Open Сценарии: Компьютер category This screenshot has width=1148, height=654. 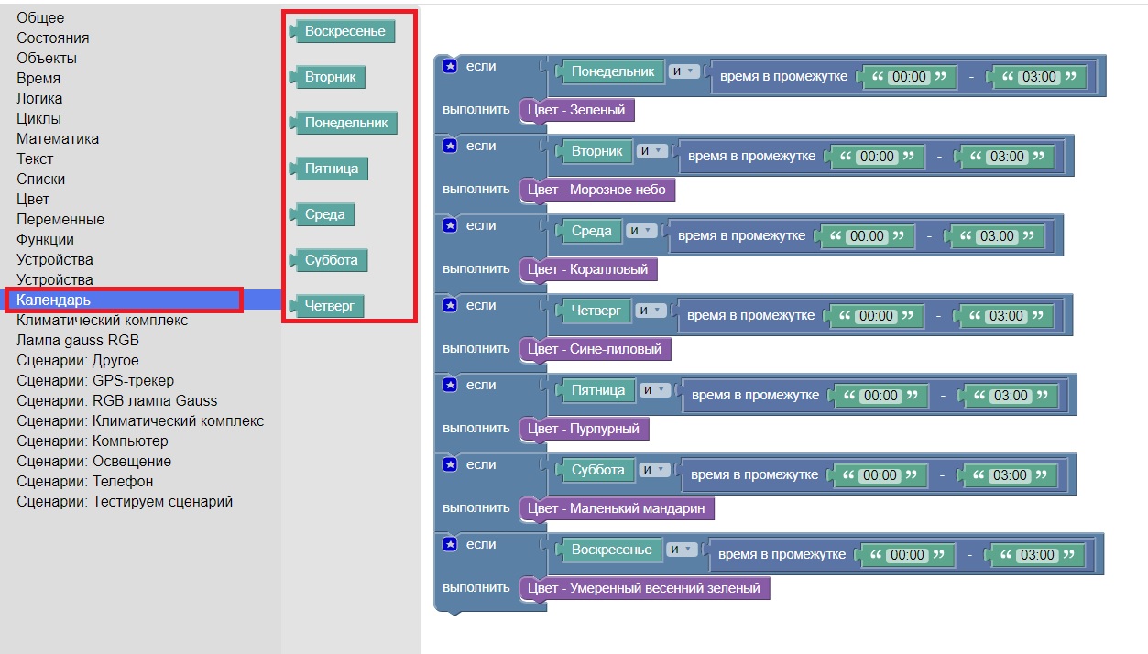pyautogui.click(x=93, y=441)
